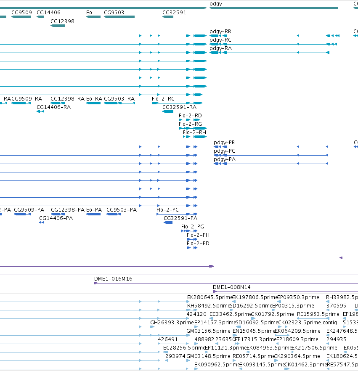The image size is (358, 371).
Task: Click the RE15953.5prime EST label
Action: click(318, 314)
